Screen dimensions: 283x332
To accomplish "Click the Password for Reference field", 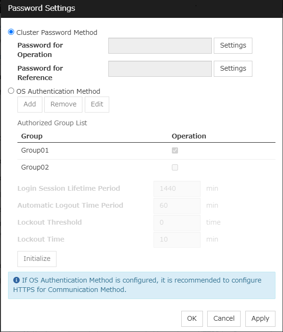I will click(x=160, y=69).
